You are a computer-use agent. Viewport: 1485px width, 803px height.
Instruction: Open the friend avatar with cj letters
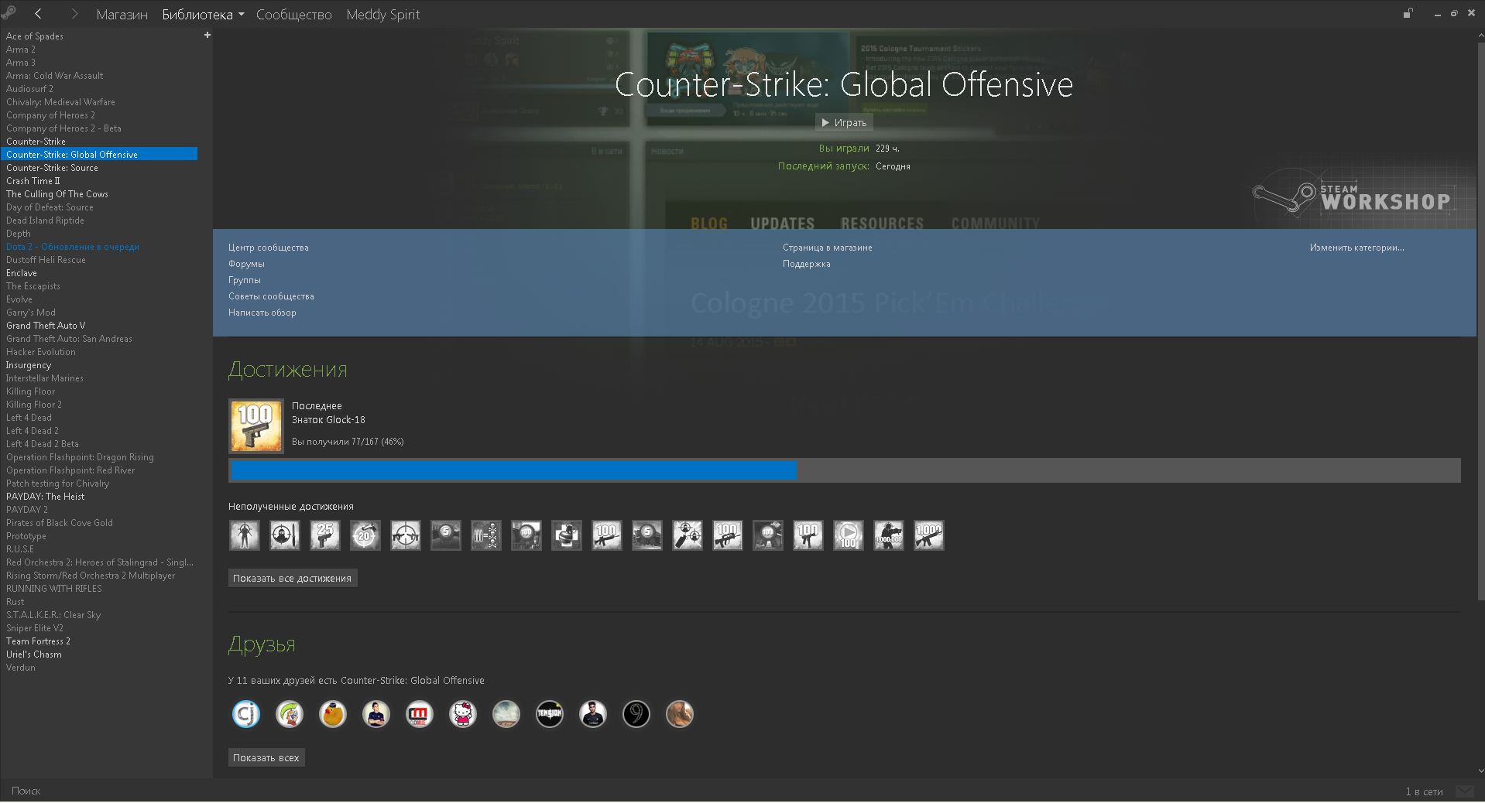(x=246, y=714)
